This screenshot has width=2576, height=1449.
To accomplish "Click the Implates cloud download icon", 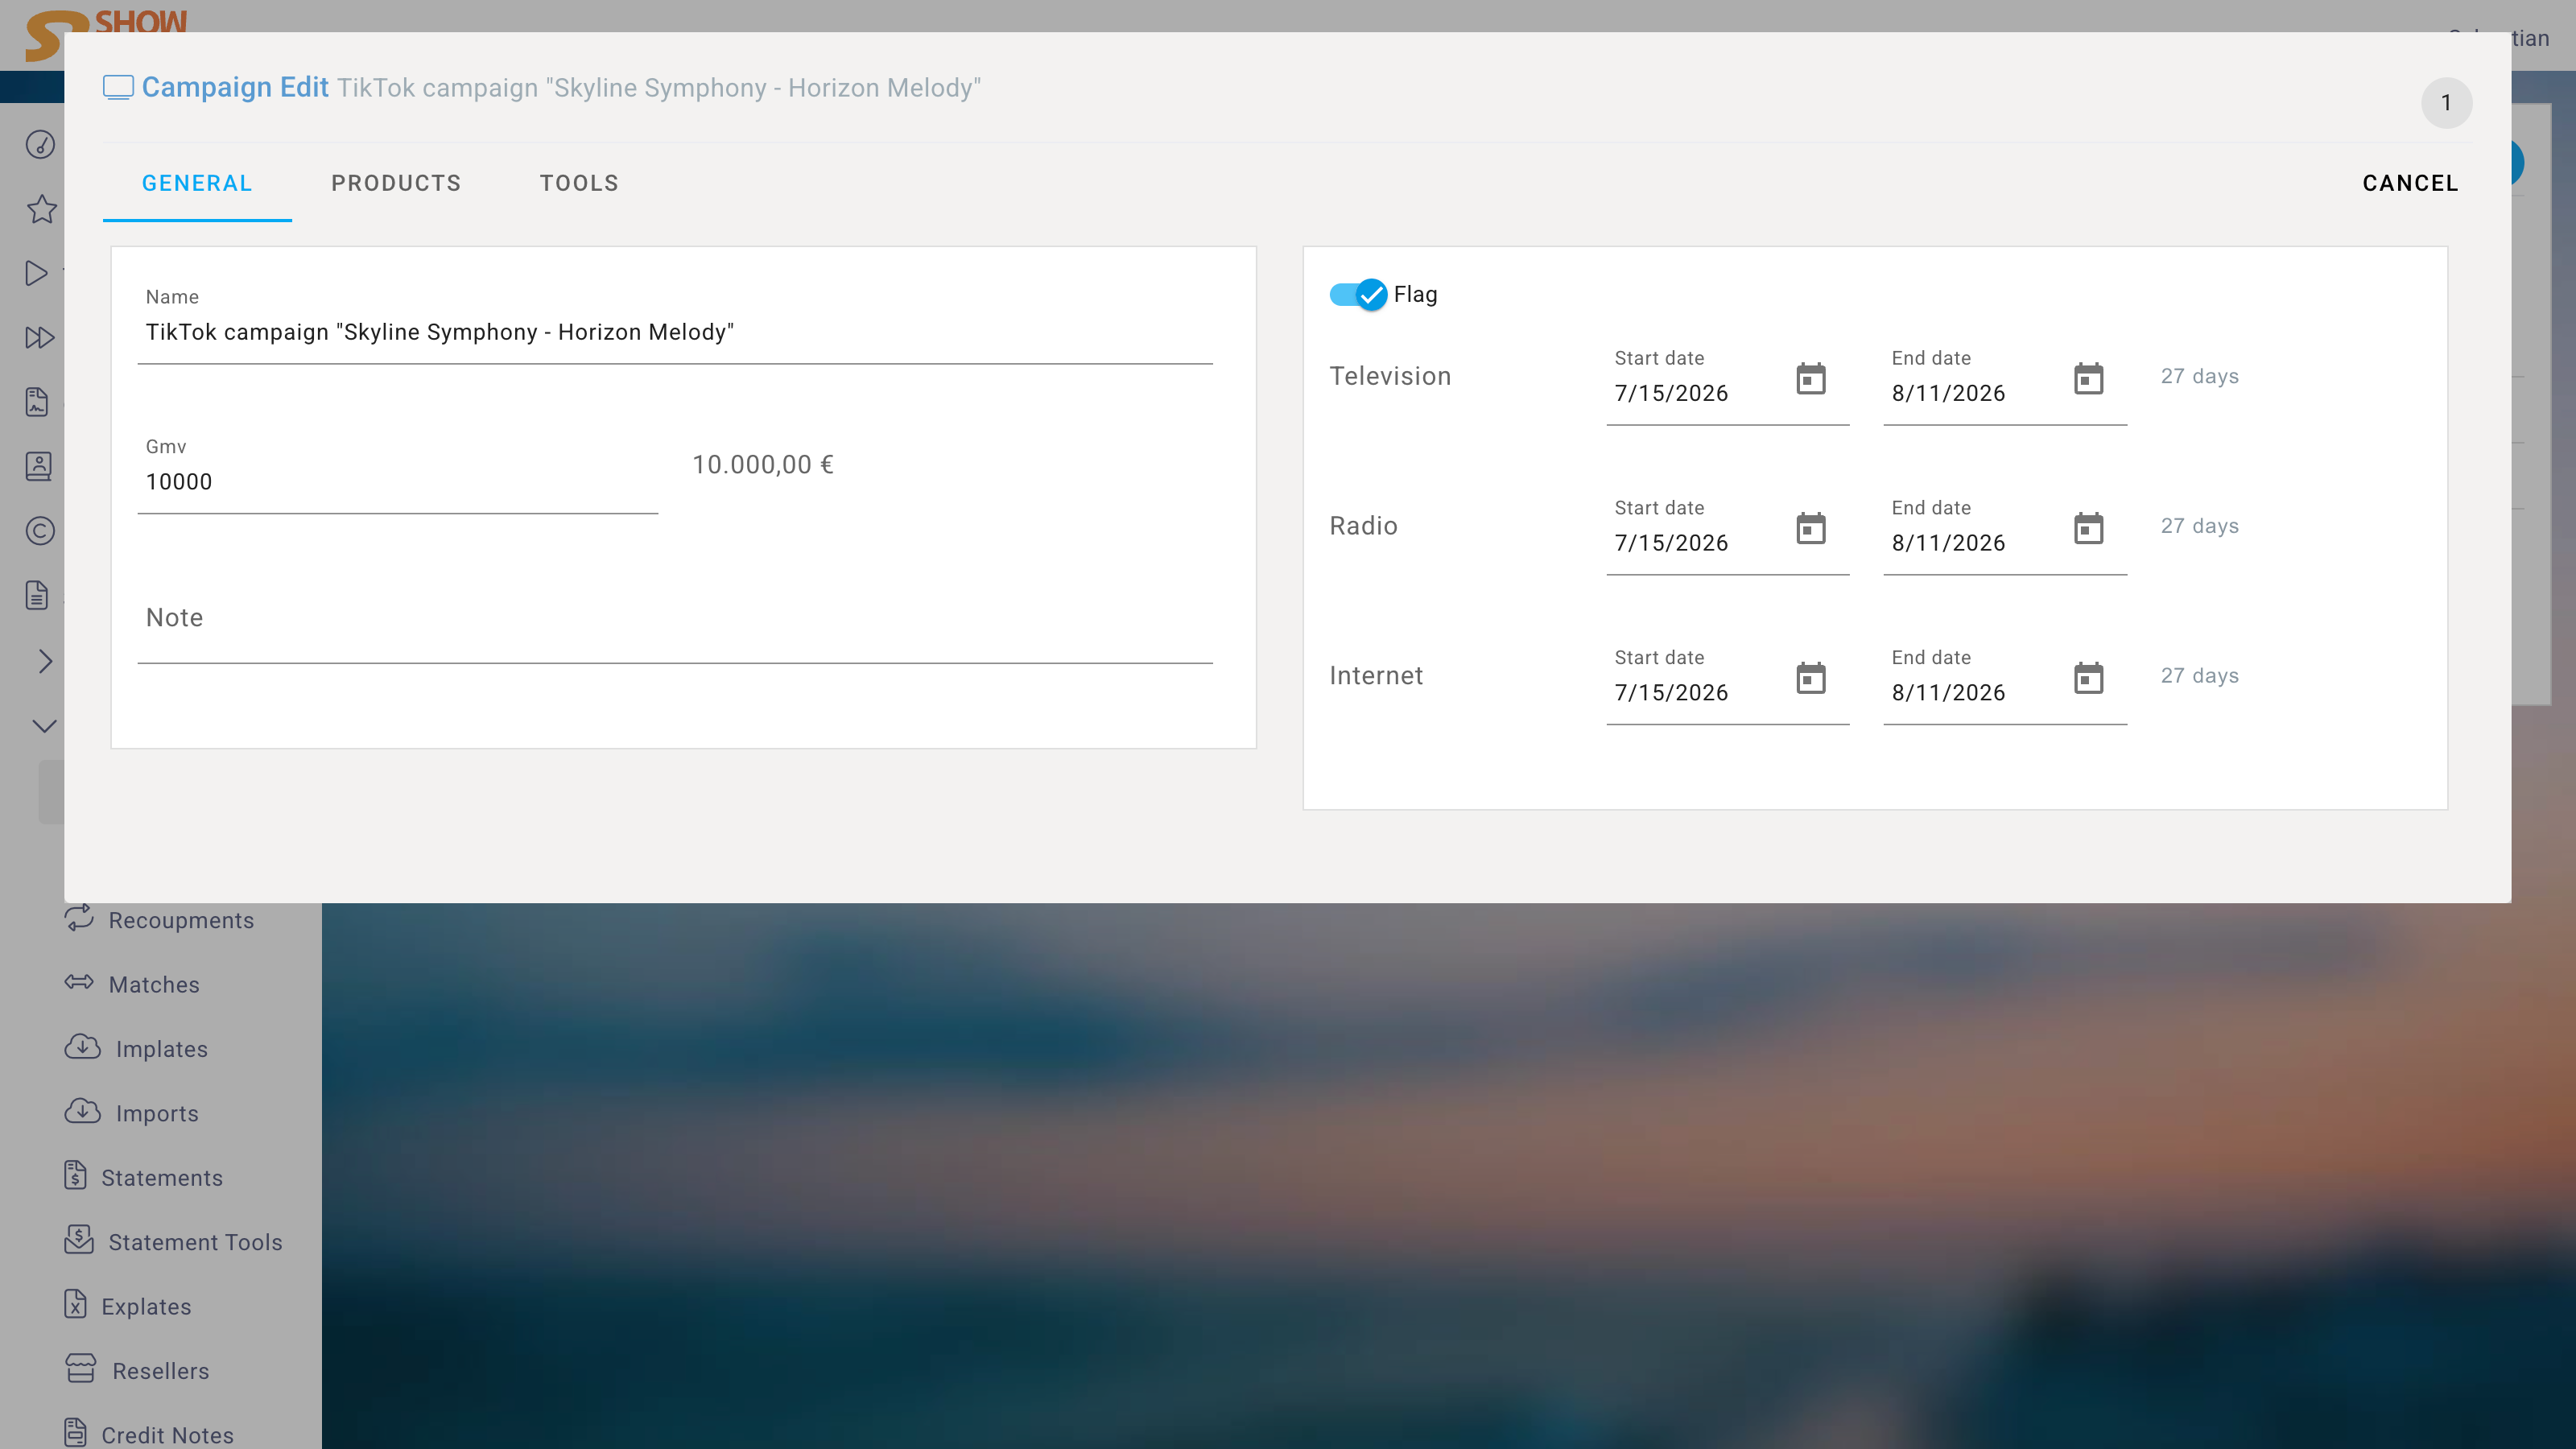I will coord(82,1047).
